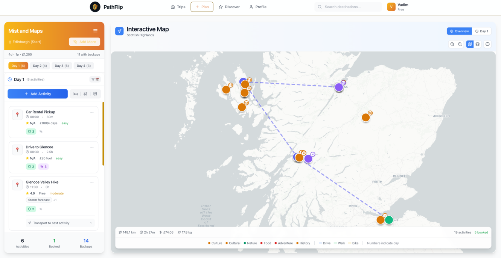
Task: Click the Nature legend entry
Action: click(x=250, y=243)
